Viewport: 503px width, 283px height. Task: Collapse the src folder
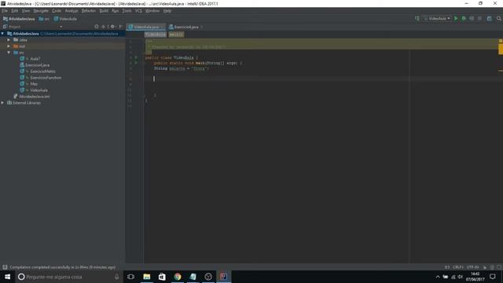(x=9, y=53)
